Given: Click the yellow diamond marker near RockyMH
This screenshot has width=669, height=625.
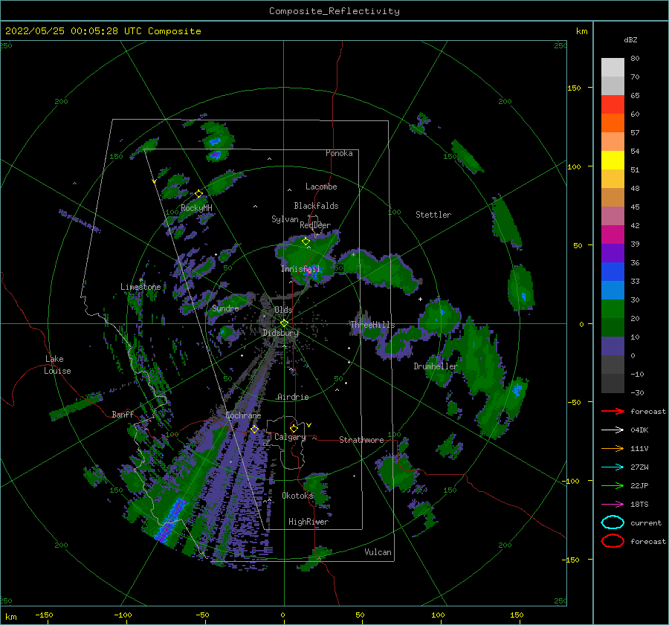Looking at the screenshot, I should tap(198, 194).
